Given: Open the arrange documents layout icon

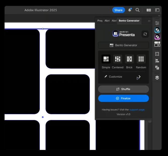Looking at the screenshot, I should point(149,10).
